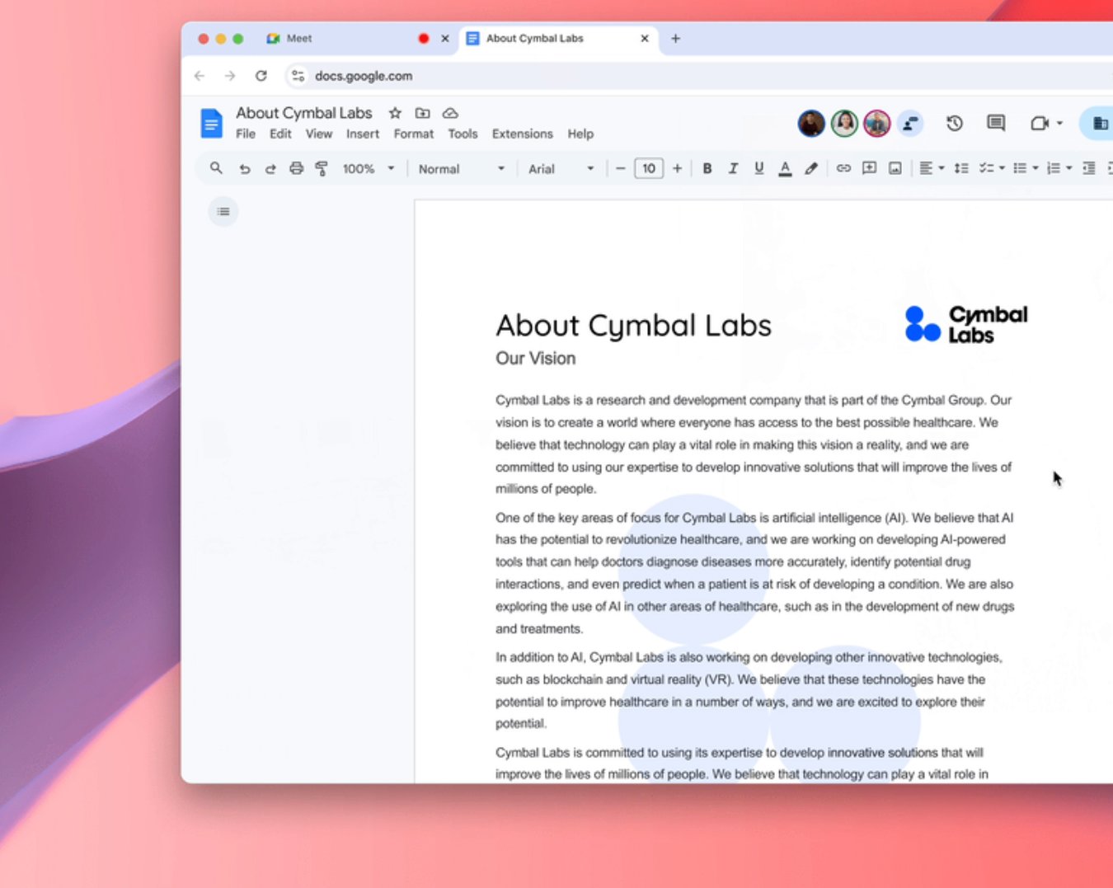
Task: Open a new browser tab
Action: [675, 39]
